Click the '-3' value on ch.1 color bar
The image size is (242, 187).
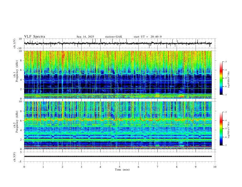coord(226,61)
